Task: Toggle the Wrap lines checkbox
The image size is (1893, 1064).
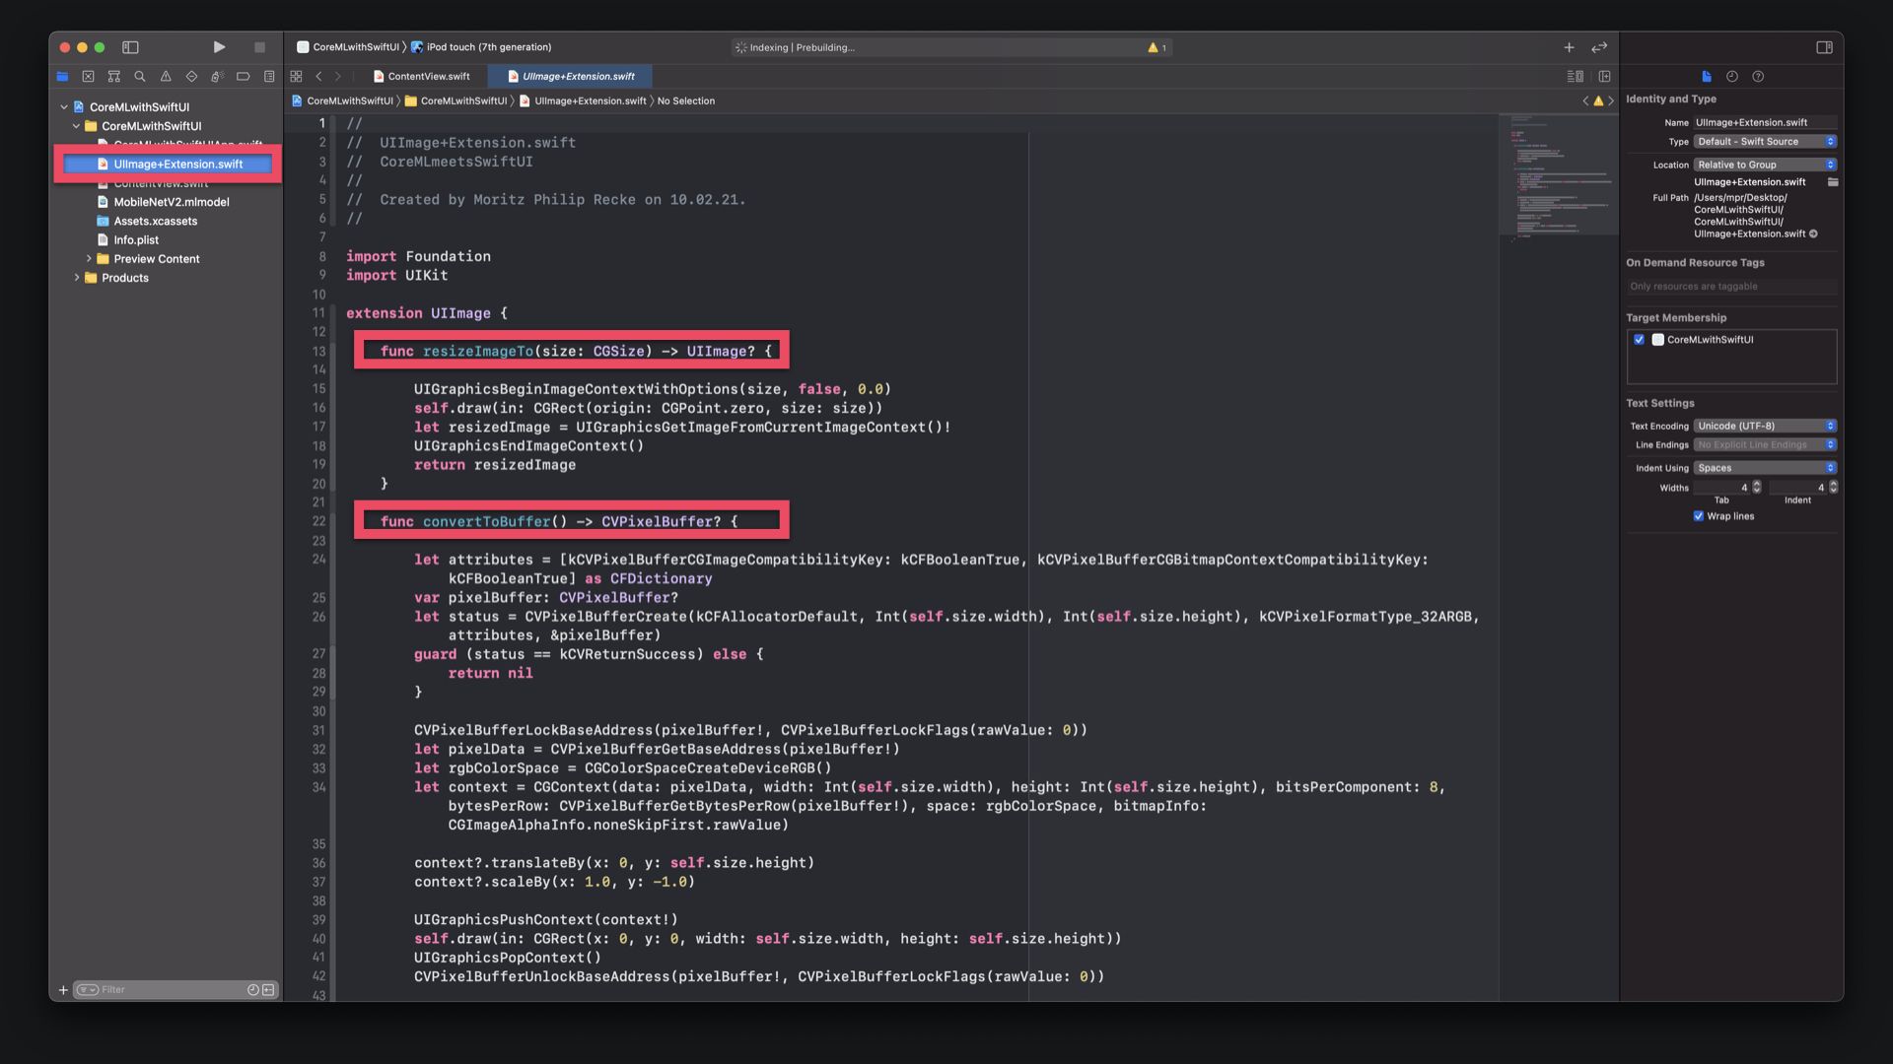Action: [1698, 516]
